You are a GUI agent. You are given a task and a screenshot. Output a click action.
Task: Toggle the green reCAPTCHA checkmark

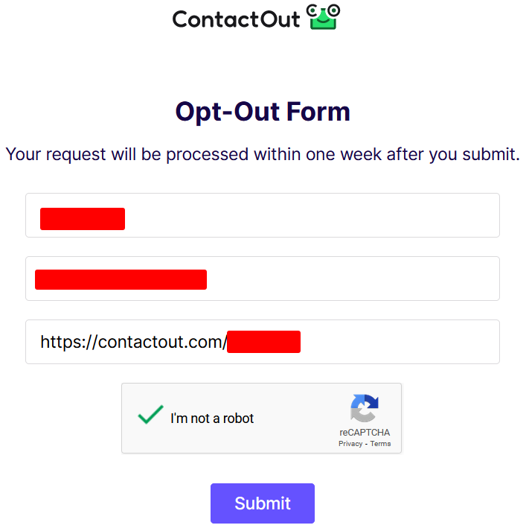pyautogui.click(x=150, y=414)
